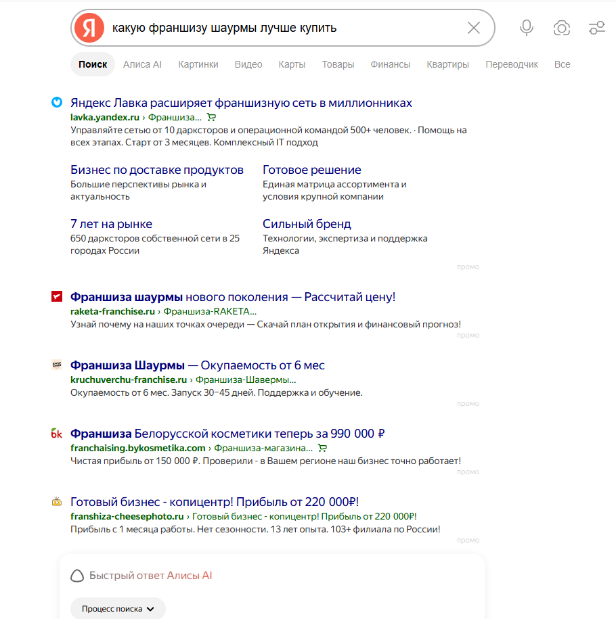
Task: Open the Товары tab
Action: point(338,64)
